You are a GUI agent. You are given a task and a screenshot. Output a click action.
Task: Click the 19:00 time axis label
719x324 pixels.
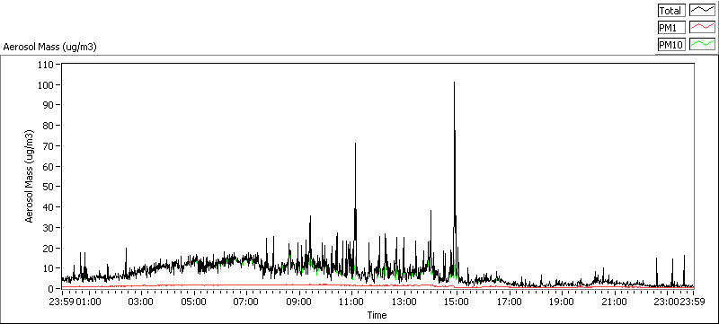(562, 302)
